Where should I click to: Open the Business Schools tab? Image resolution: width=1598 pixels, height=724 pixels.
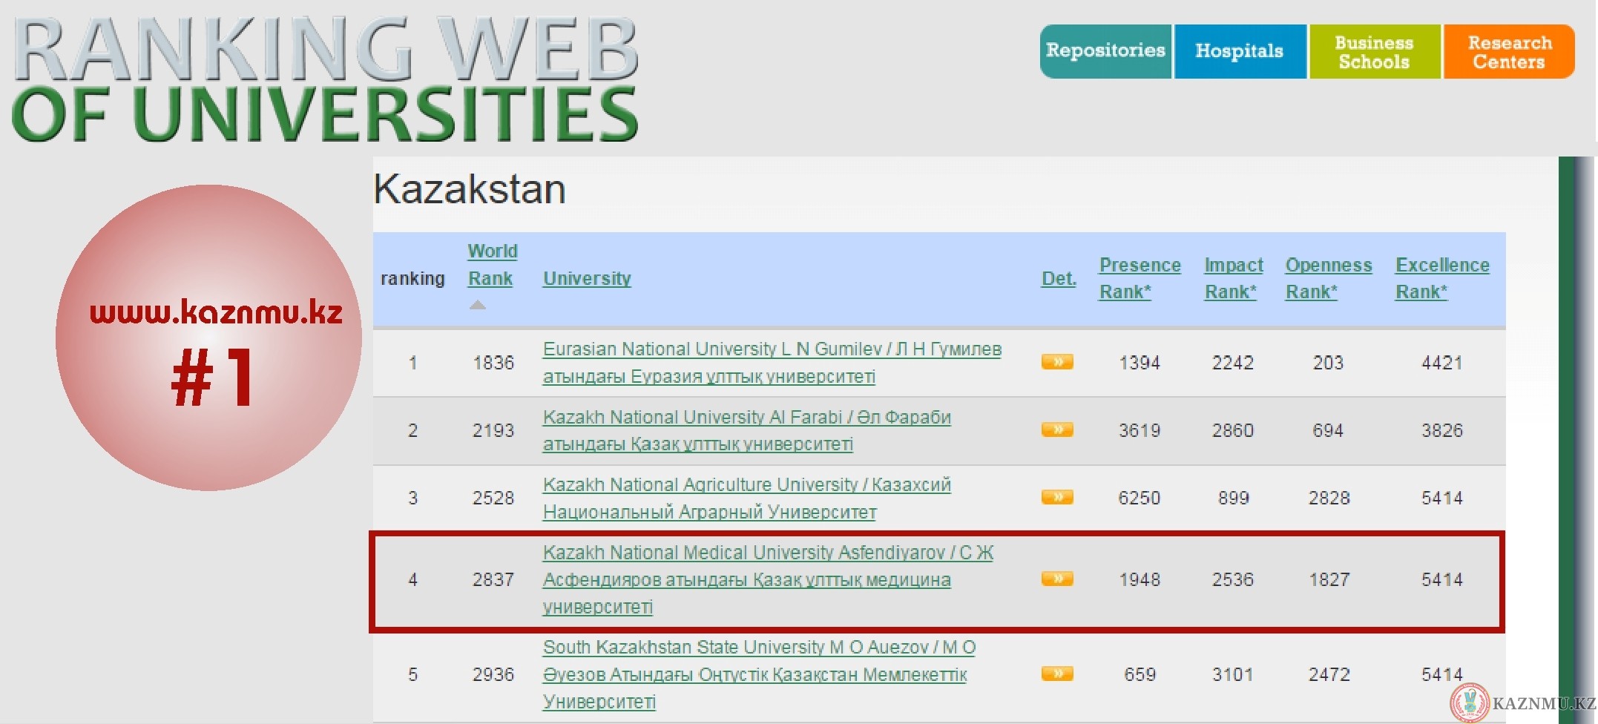pyautogui.click(x=1375, y=51)
